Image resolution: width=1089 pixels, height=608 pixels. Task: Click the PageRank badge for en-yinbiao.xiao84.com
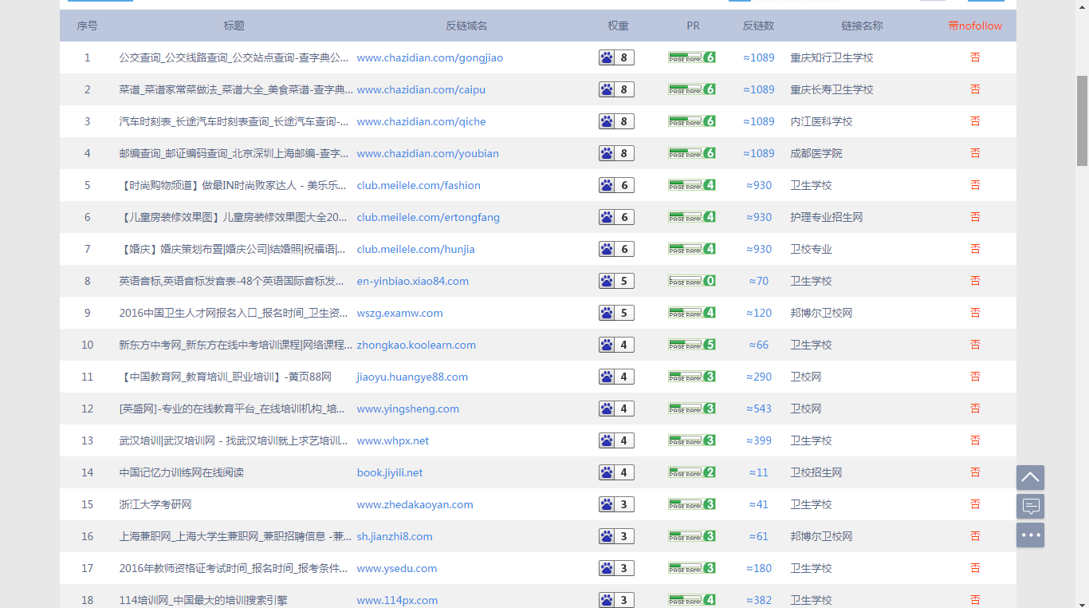691,281
